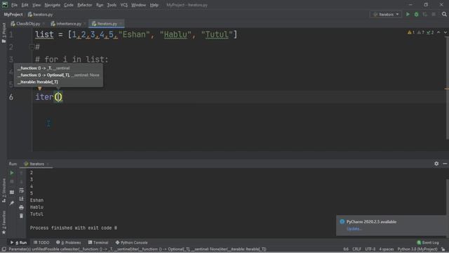Open Run panel settings gear

pos(436,164)
